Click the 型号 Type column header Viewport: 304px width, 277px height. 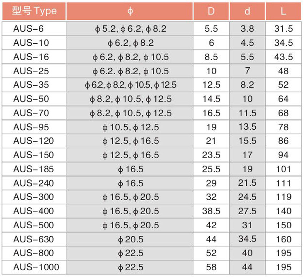tap(34, 11)
